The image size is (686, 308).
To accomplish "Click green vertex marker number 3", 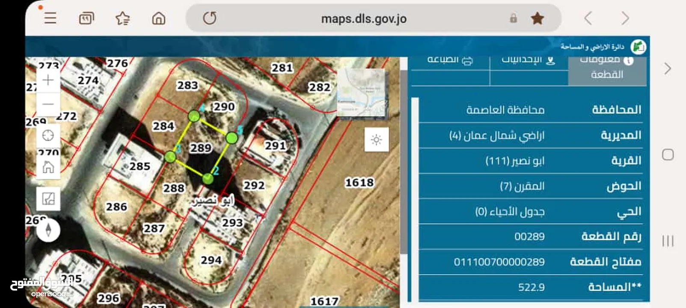I will (x=170, y=157).
